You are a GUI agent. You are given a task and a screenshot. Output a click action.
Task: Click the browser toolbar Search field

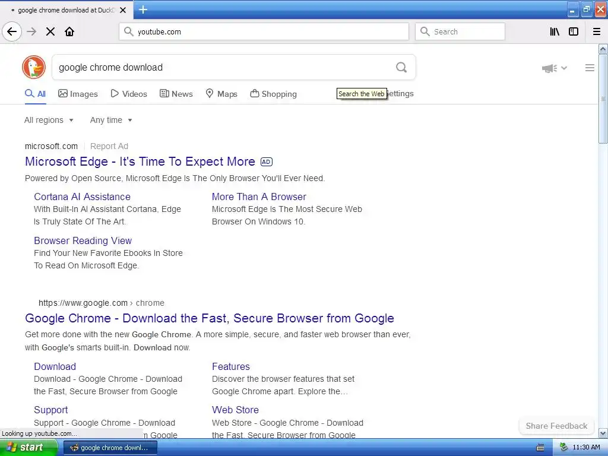click(x=460, y=31)
